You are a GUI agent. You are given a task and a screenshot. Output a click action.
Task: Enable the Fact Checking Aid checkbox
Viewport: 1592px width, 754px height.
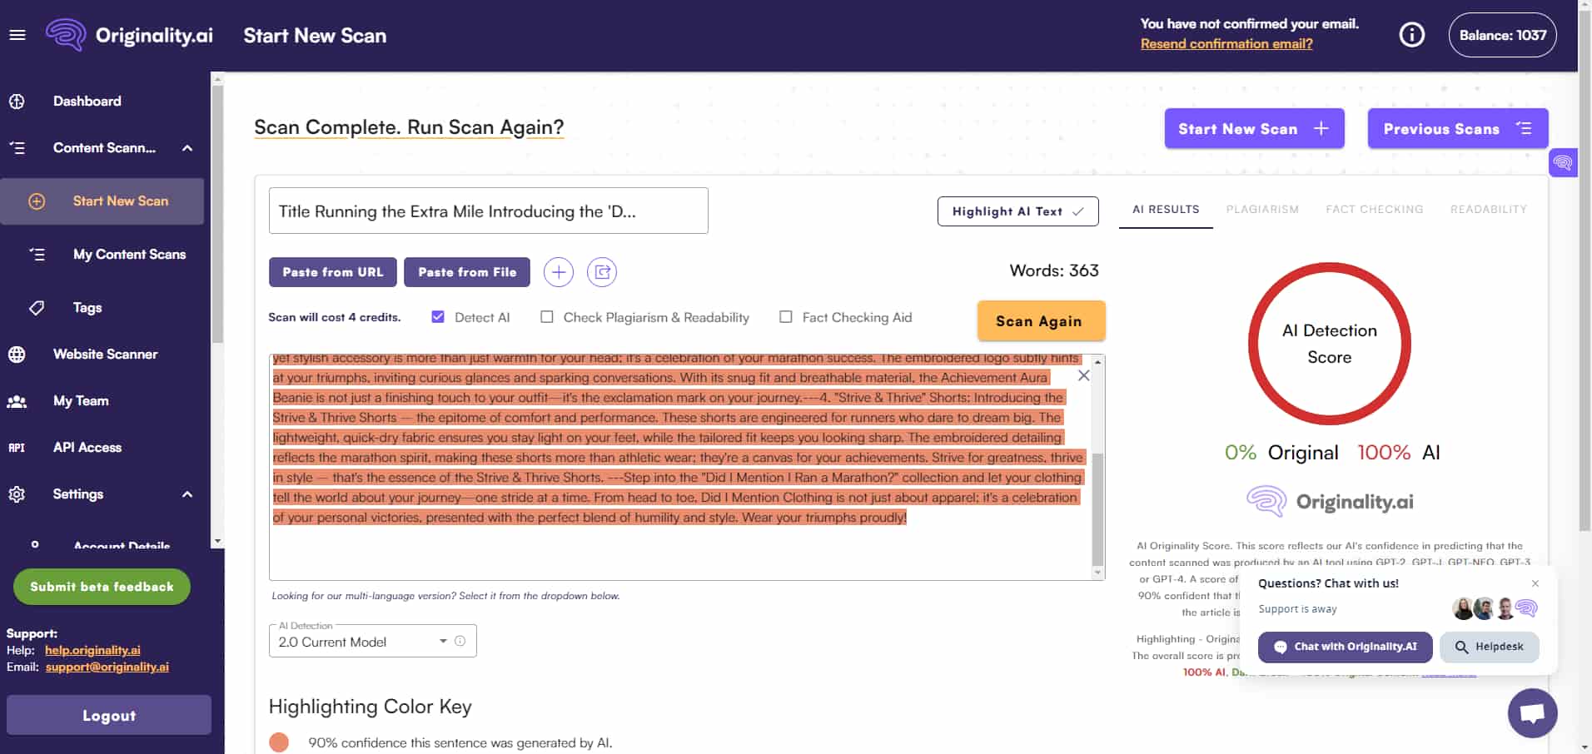(x=785, y=317)
